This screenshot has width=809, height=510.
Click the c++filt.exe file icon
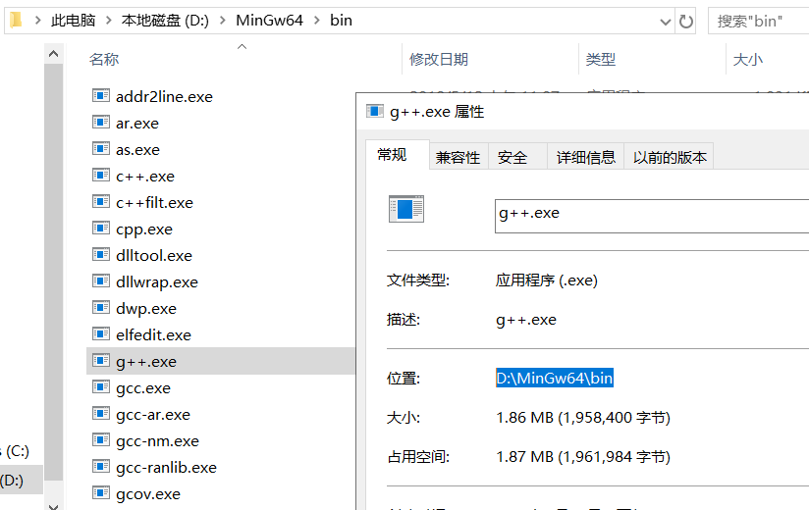point(100,201)
